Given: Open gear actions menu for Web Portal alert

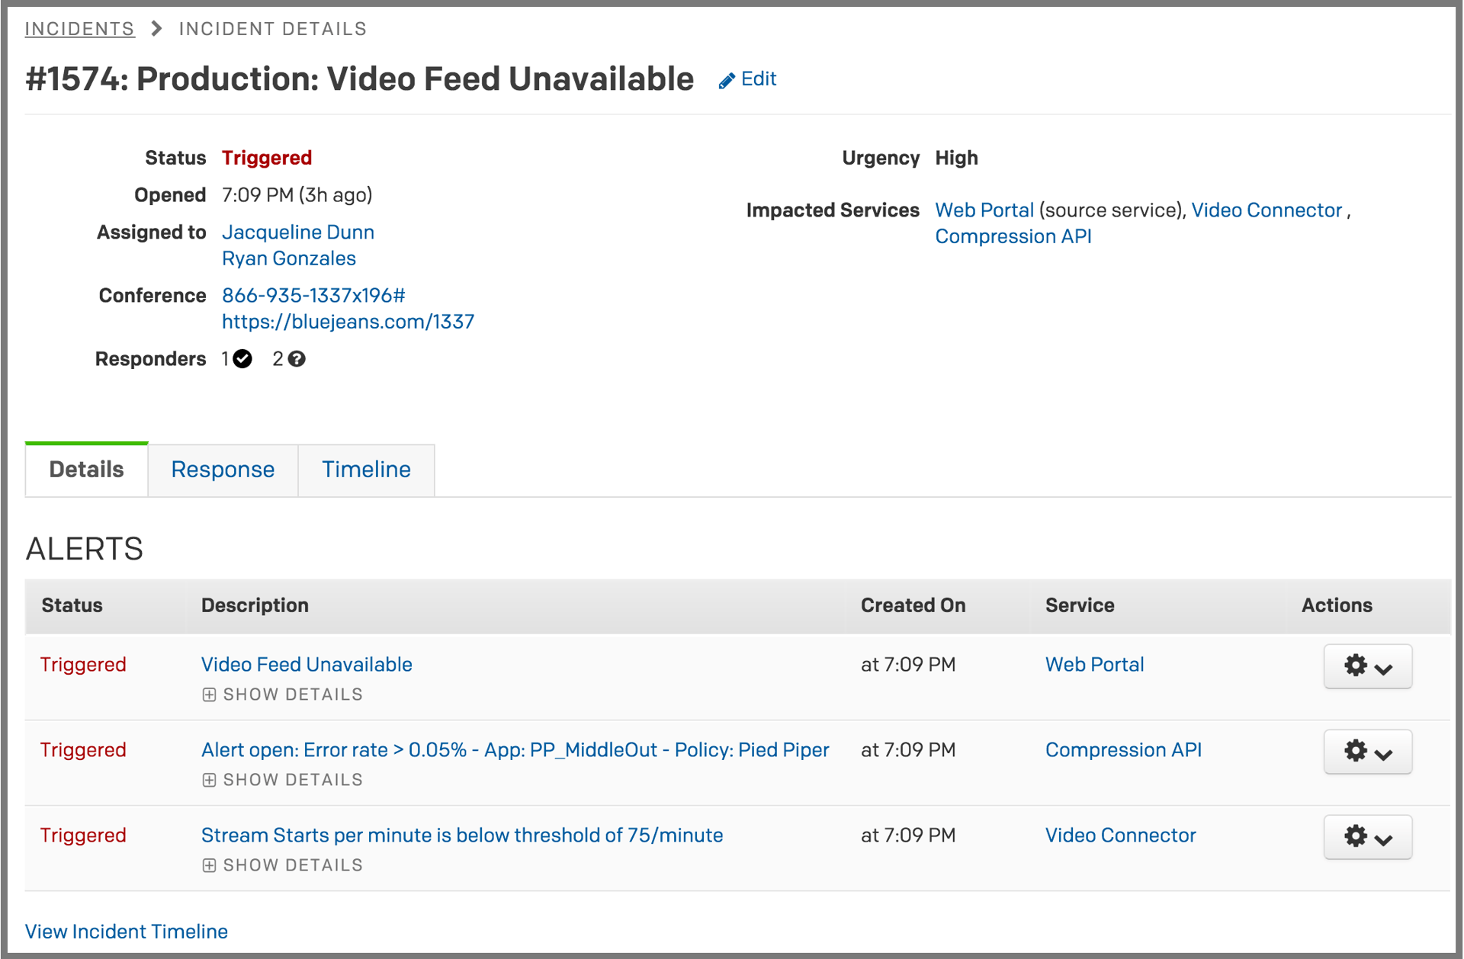Looking at the screenshot, I should click(1367, 666).
